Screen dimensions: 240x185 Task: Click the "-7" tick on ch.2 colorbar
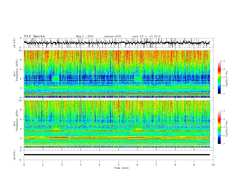coord(224,144)
